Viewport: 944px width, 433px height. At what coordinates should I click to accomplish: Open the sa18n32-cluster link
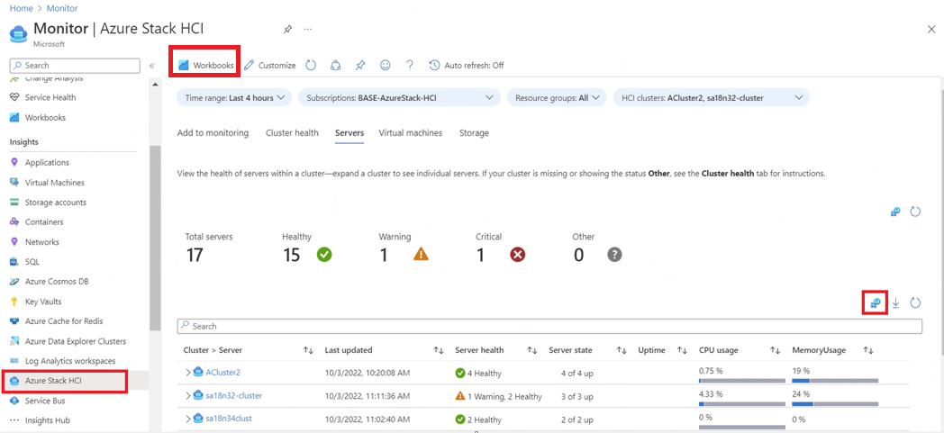point(233,396)
